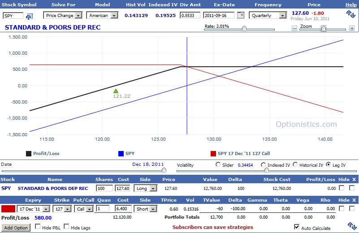Open the Solve For Price Change dropdown
This screenshot has width=359, height=233.
(x=63, y=15)
